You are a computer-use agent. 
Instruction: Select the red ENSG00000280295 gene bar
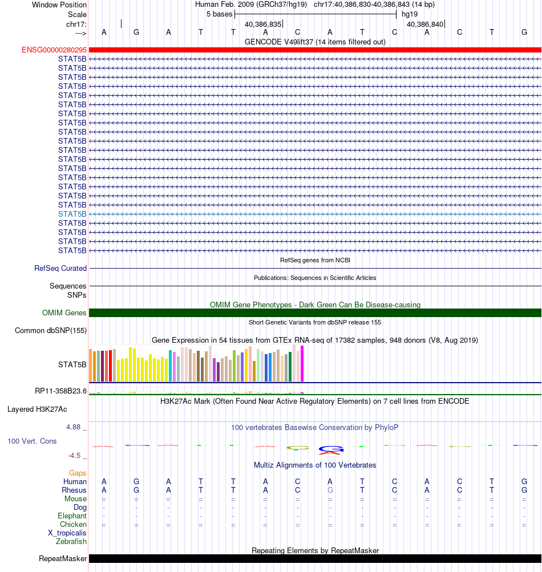click(315, 50)
